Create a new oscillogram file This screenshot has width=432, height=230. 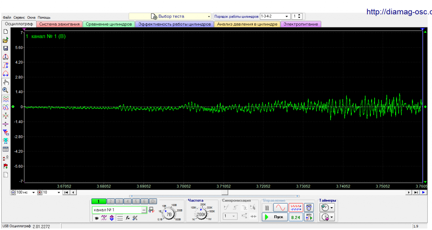5,32
